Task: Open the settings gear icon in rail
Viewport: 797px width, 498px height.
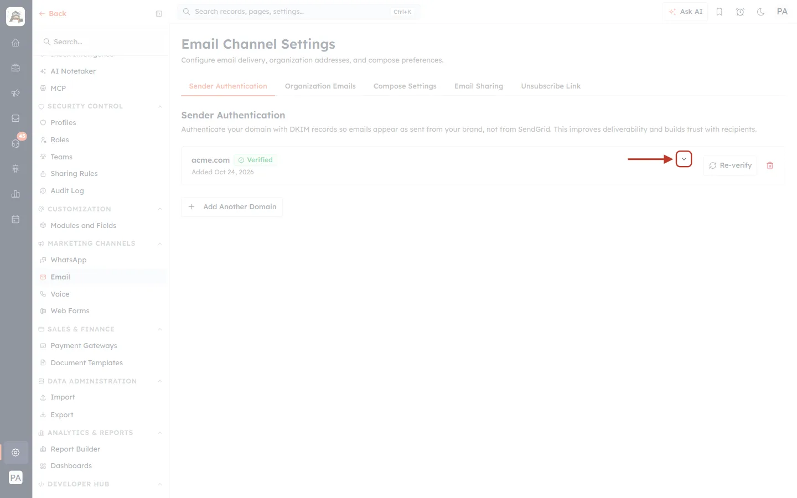Action: pos(15,452)
